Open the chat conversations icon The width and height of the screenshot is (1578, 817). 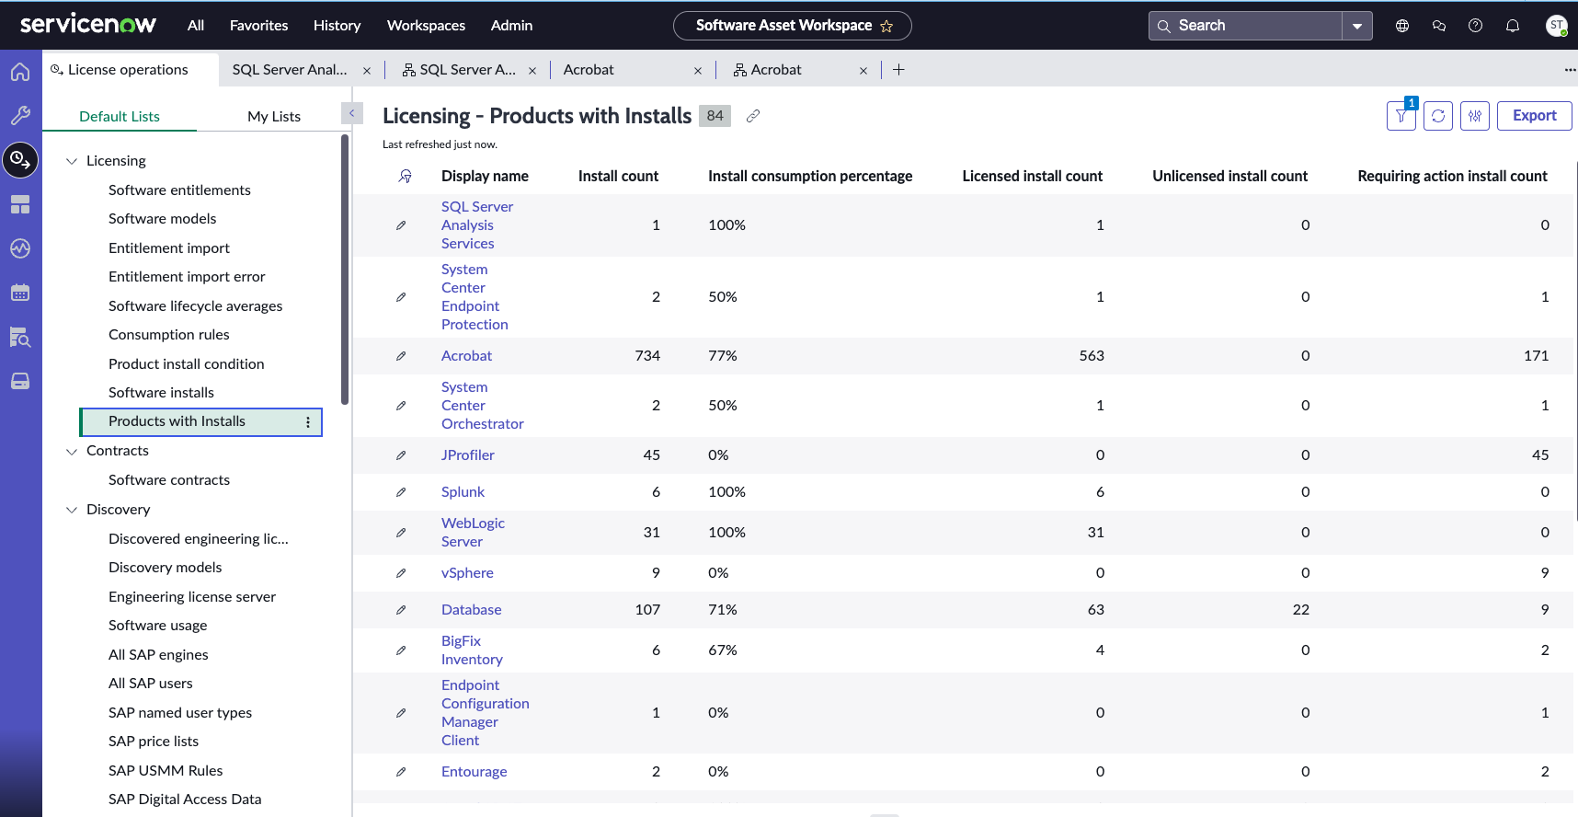(1439, 26)
